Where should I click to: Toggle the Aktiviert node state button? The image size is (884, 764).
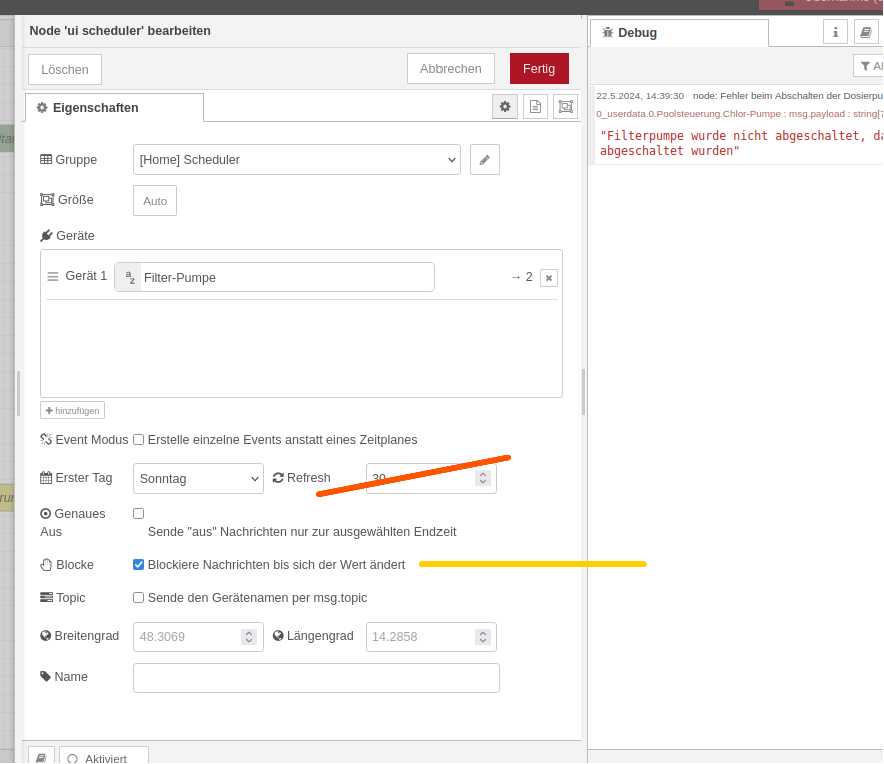tap(104, 756)
